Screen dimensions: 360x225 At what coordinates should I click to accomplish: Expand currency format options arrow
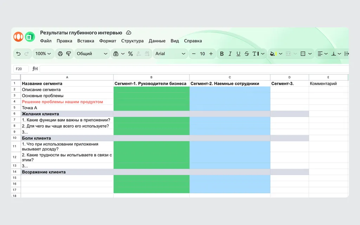point(123,54)
